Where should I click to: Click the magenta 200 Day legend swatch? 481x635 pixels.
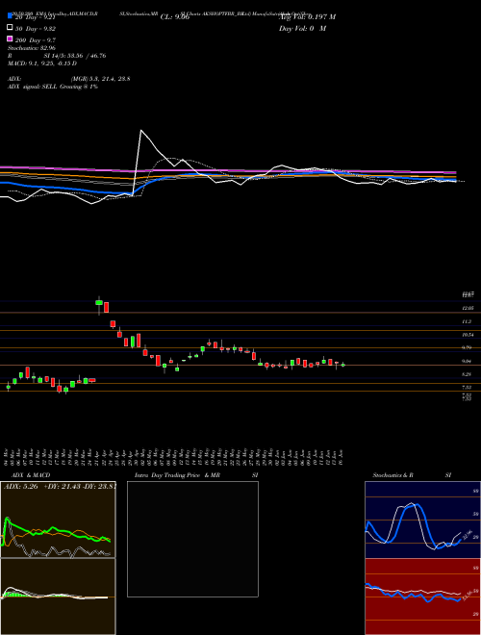click(10, 38)
